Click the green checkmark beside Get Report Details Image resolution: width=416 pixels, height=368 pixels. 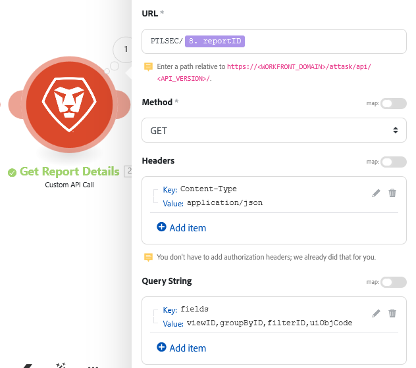(12, 172)
